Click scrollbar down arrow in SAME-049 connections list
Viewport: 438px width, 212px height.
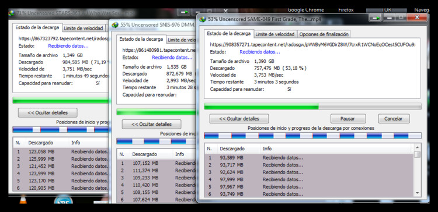coord(417,193)
